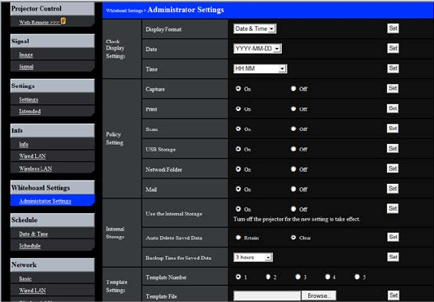Set Capture to Off
The image size is (434, 302).
tap(293, 89)
